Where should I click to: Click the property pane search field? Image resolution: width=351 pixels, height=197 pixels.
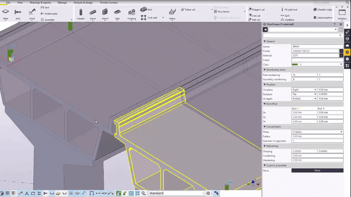coord(303,36)
